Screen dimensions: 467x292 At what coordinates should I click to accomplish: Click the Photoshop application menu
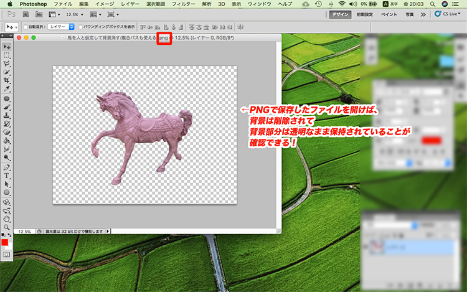click(33, 4)
